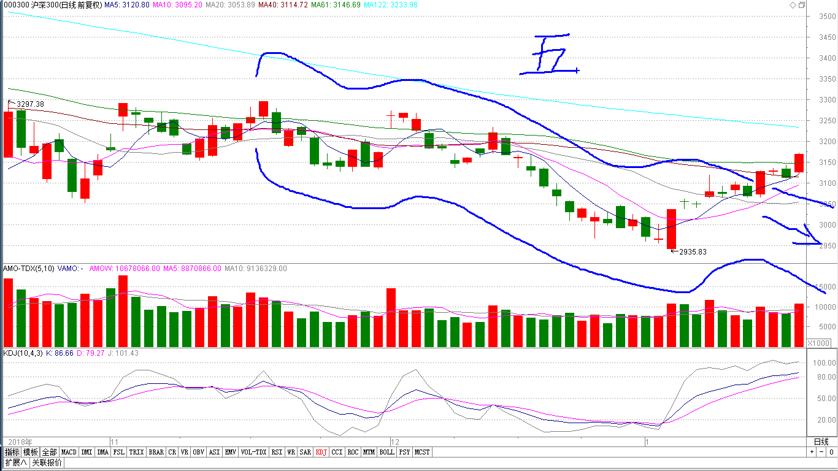
Task: Click the MA61: 3146.69 label
Action: (336, 5)
